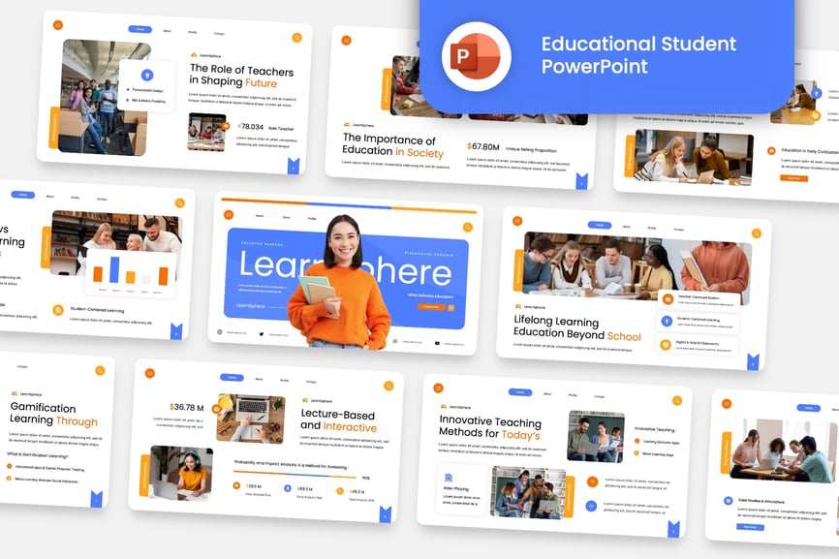Image resolution: width=839 pixels, height=559 pixels.
Task: Click the bar chart on Student-Centered Learning slide
Action: click(132, 270)
